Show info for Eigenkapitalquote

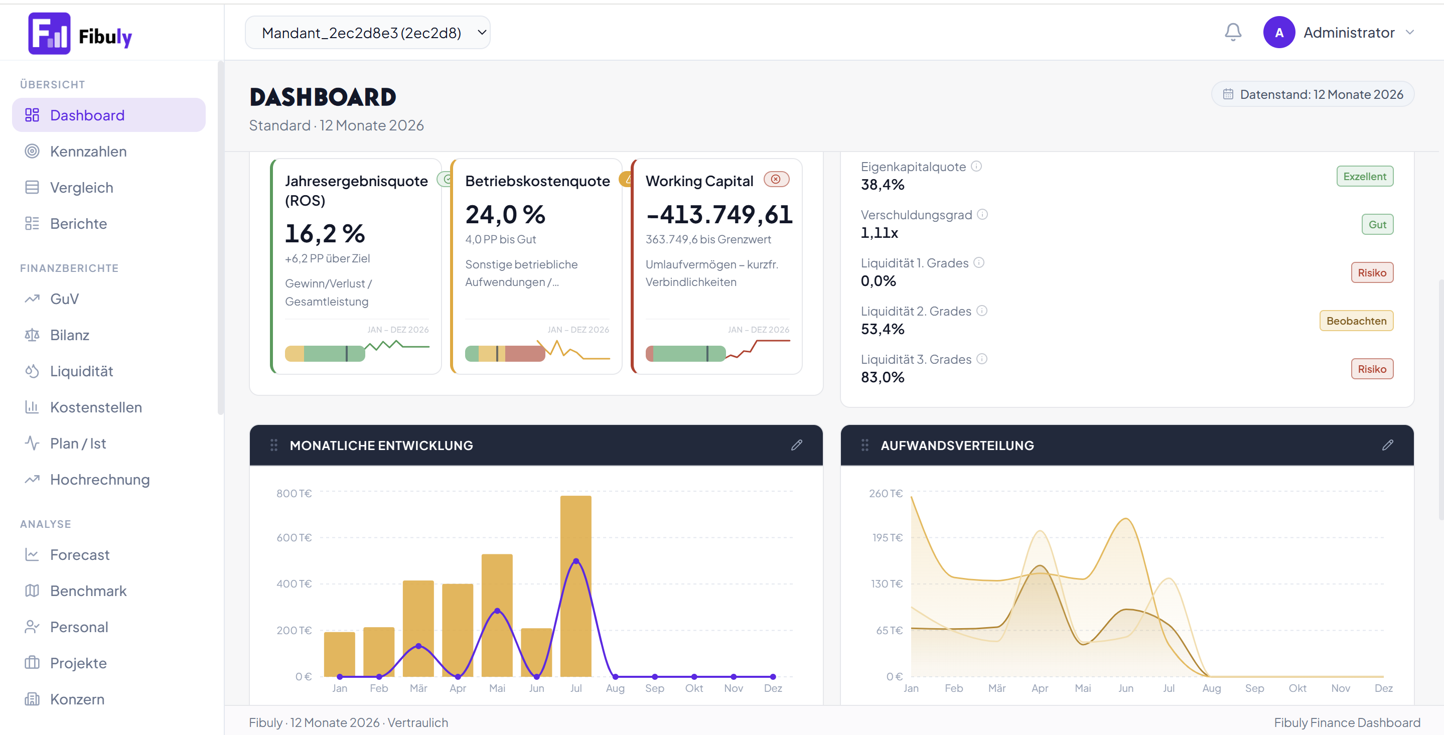tap(976, 167)
